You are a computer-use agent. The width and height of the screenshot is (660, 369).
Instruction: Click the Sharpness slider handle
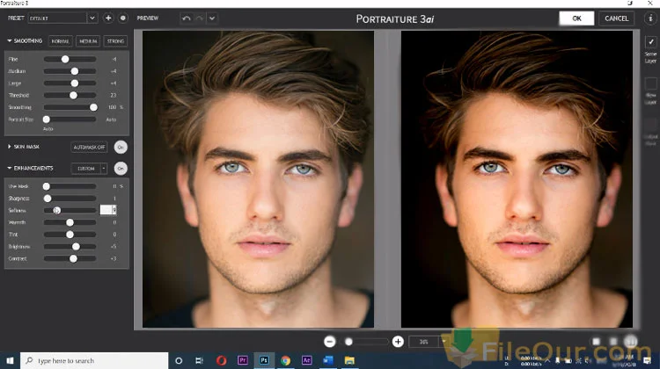tap(48, 198)
